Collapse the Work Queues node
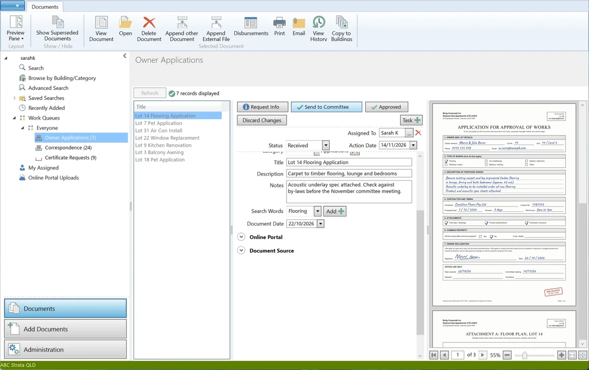589x370 pixels. (15, 118)
